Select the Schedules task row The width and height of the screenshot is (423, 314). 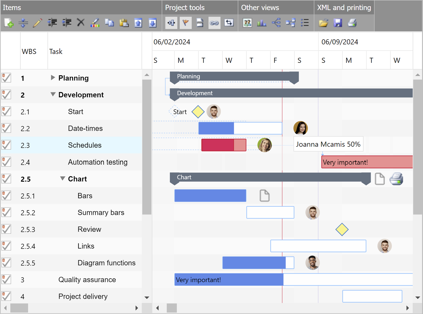tap(85, 145)
